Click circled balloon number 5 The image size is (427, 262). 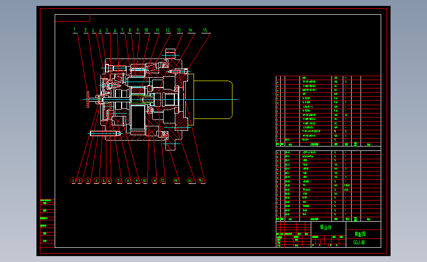[103, 180]
